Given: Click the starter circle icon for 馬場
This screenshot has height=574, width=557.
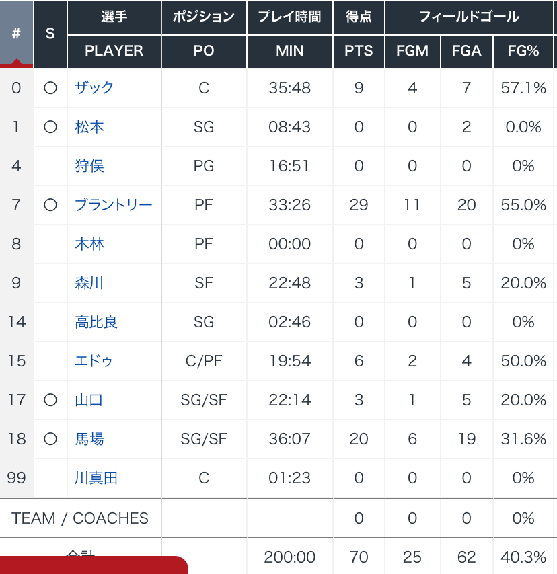Looking at the screenshot, I should [50, 439].
